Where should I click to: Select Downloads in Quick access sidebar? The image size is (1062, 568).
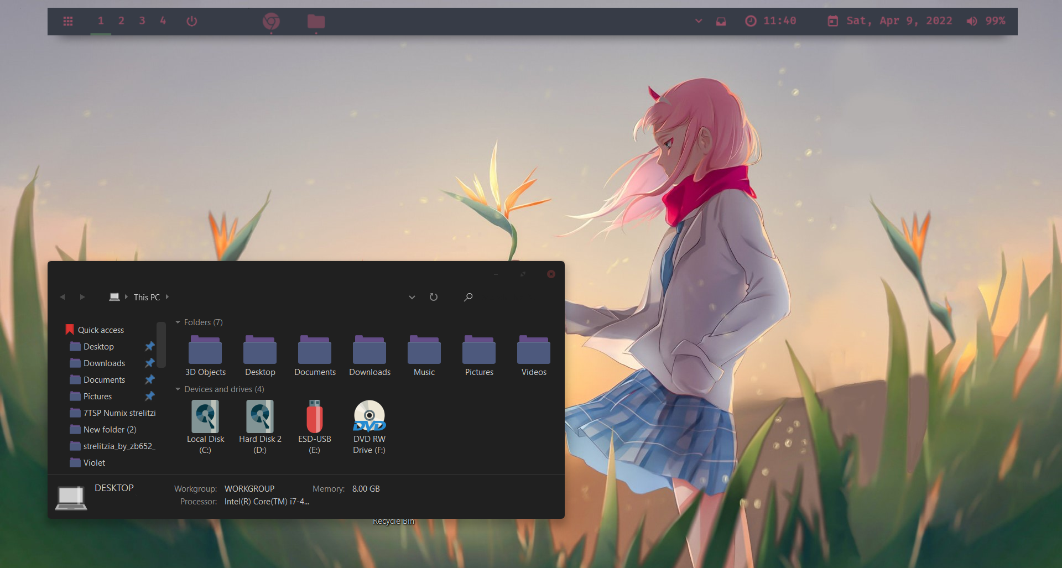(104, 363)
